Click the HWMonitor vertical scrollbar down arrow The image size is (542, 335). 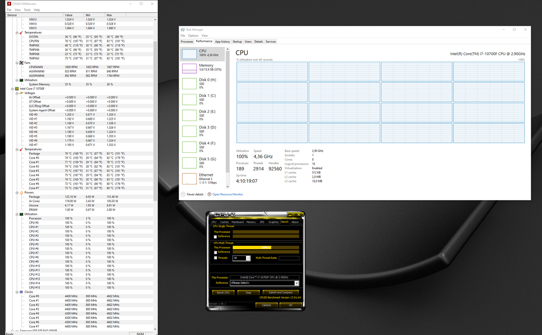tap(155, 329)
